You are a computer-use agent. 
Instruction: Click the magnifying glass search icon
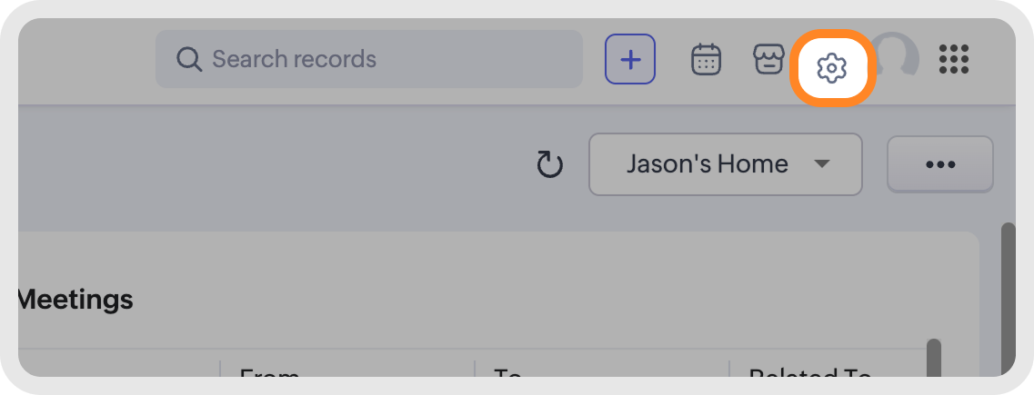click(x=188, y=60)
